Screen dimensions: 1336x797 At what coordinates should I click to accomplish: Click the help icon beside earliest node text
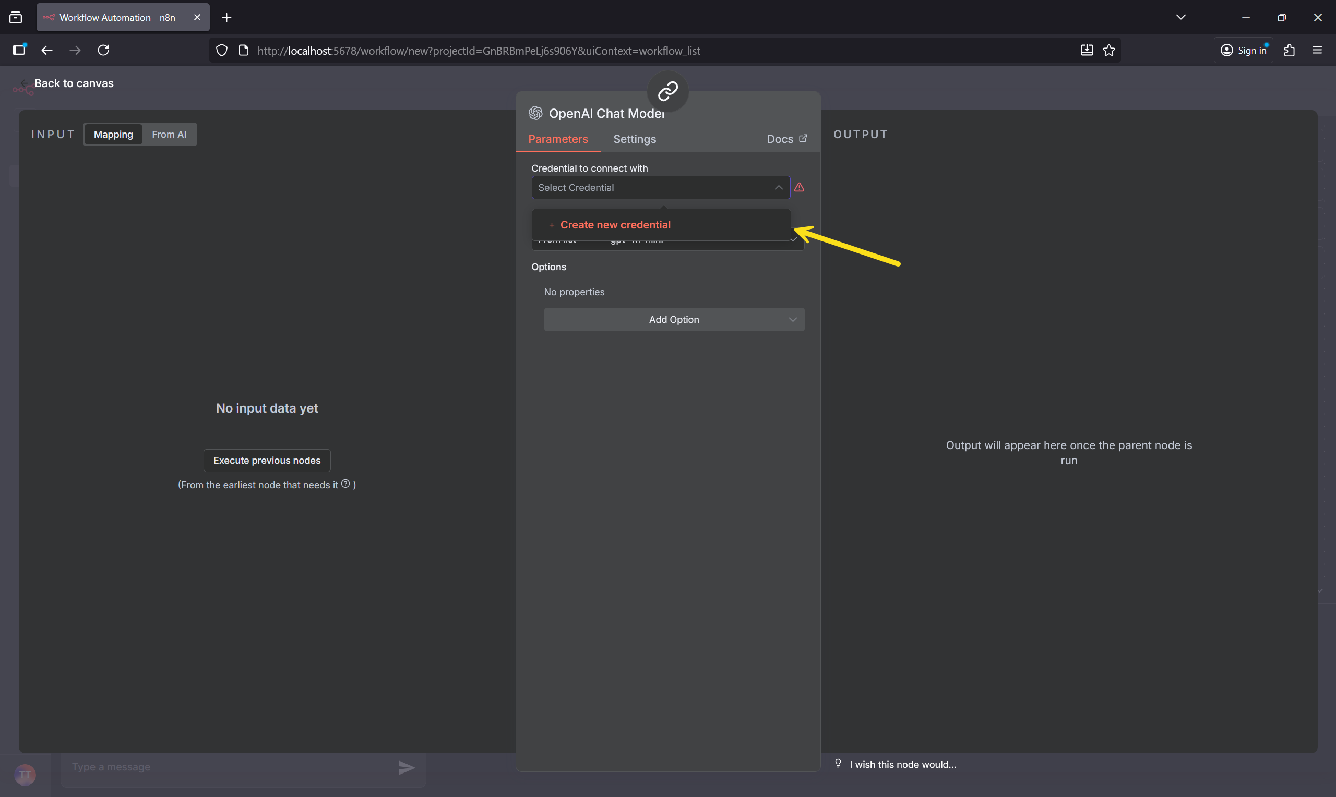pos(346,484)
